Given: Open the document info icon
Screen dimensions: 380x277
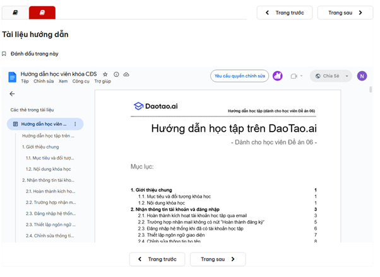Looking at the screenshot, I should click(x=116, y=74).
